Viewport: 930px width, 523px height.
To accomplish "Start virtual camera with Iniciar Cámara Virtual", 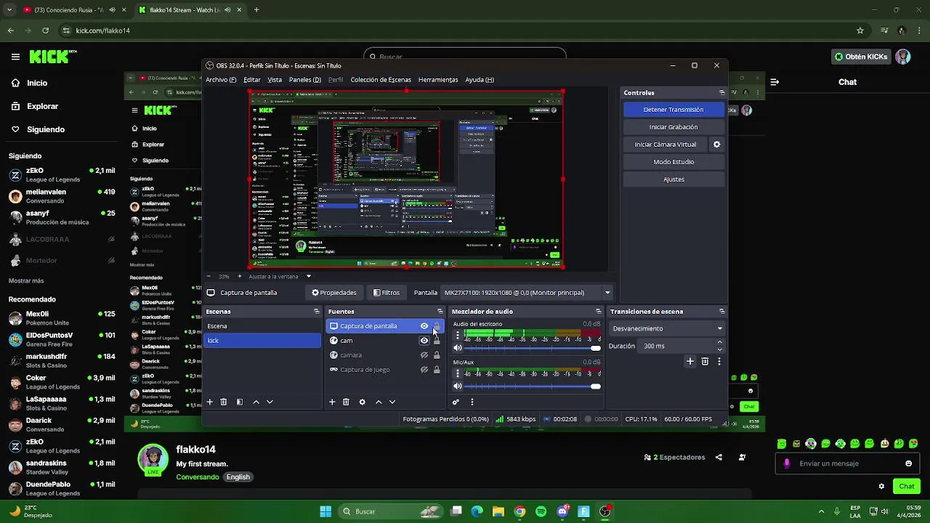I will tap(666, 145).
